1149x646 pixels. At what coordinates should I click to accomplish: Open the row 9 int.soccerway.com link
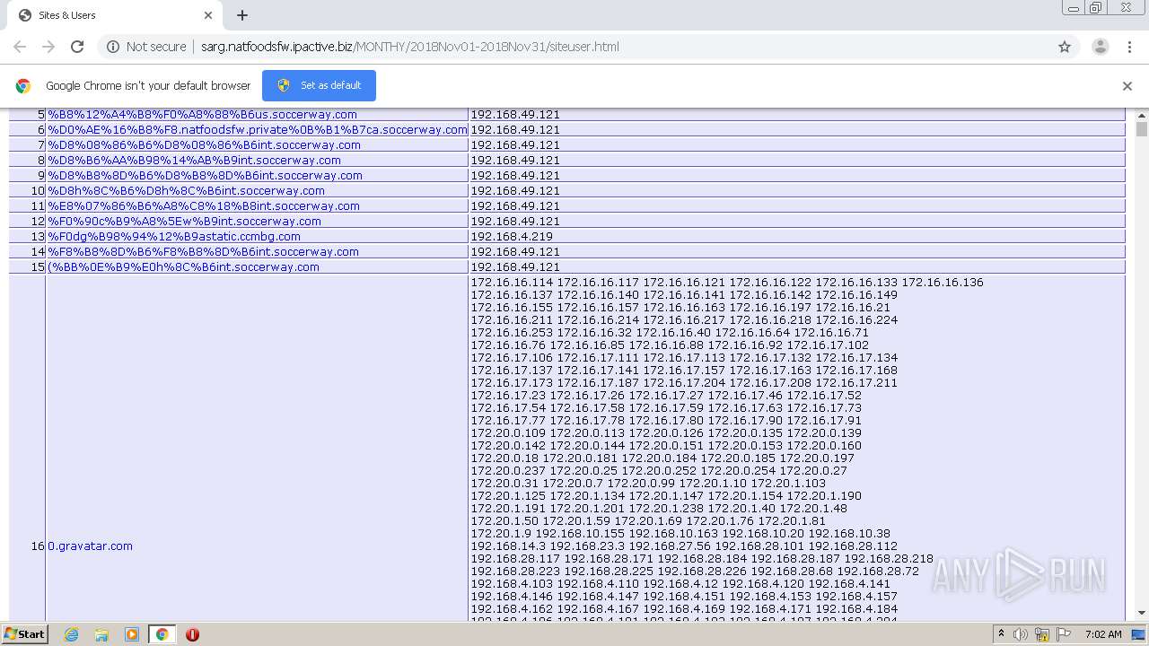point(205,175)
